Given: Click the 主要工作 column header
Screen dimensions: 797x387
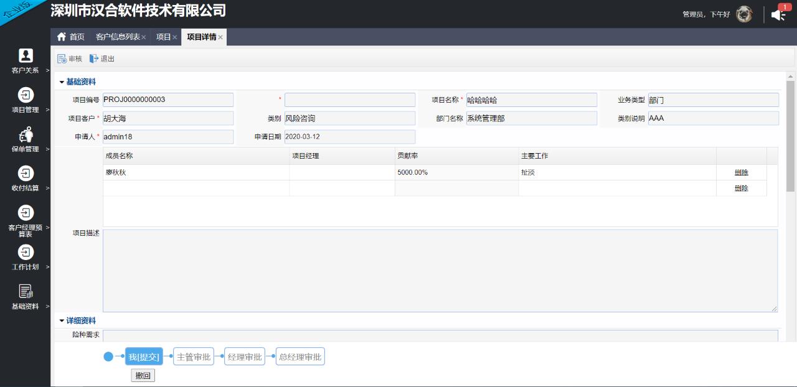Looking at the screenshot, I should 617,156.
